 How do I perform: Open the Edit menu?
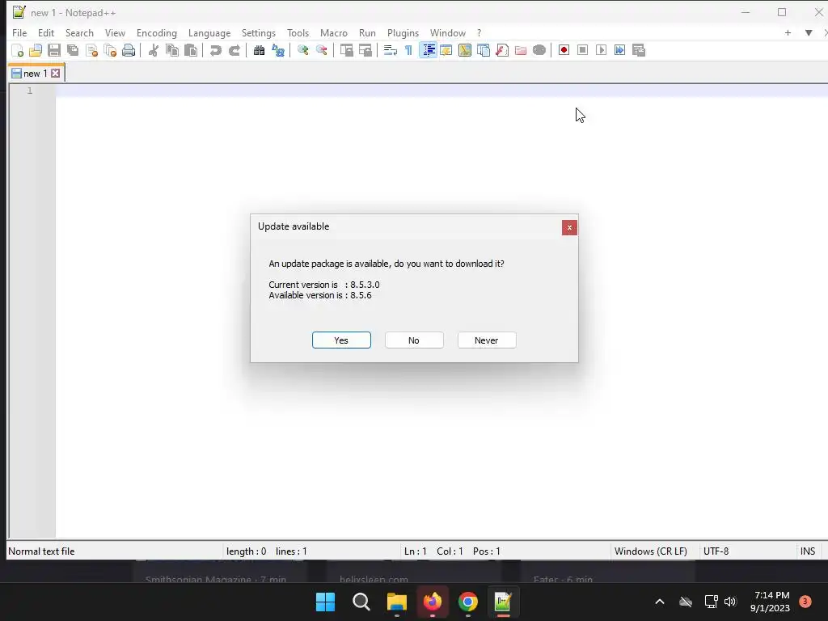[46, 32]
